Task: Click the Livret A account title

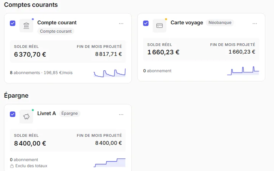Action: [x=46, y=113]
